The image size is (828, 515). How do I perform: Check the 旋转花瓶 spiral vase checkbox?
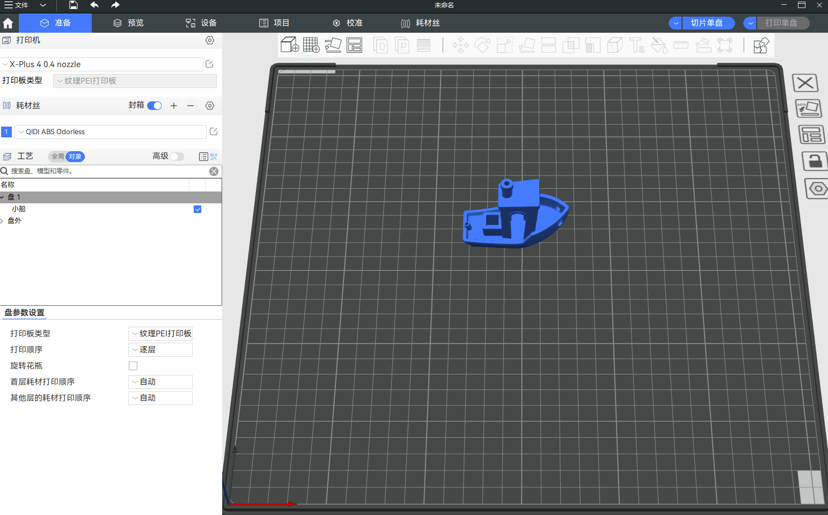click(133, 366)
